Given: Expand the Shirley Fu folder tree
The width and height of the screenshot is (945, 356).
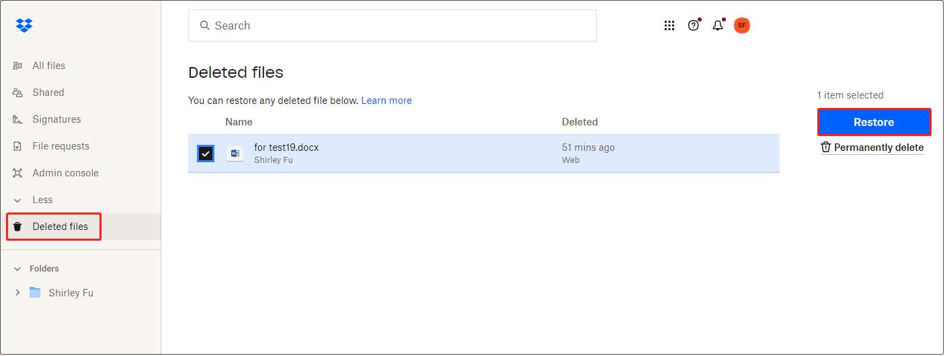Looking at the screenshot, I should coord(18,293).
